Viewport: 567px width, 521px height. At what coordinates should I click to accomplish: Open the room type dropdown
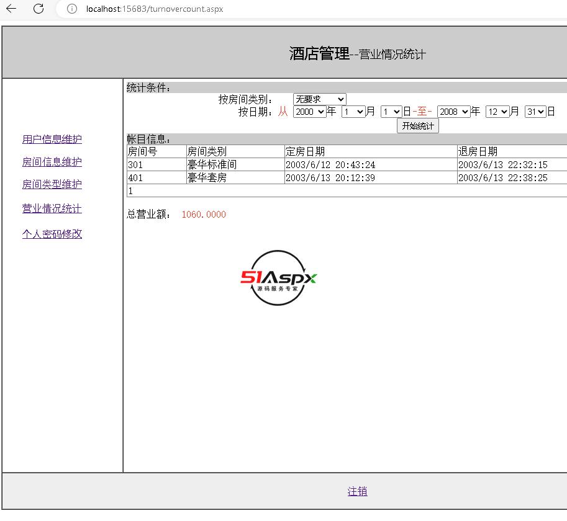[x=319, y=99]
